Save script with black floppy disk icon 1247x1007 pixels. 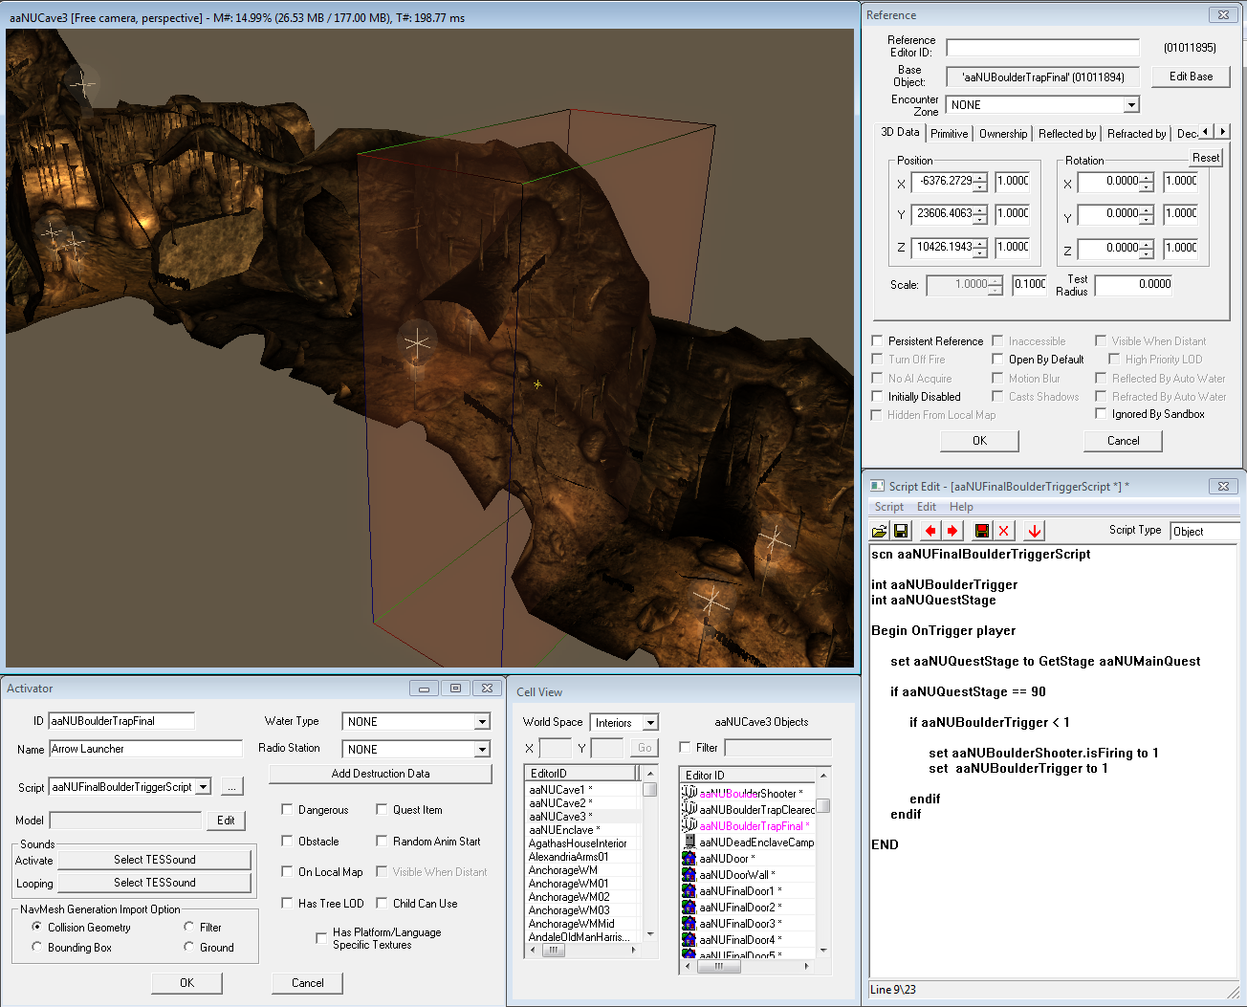tap(901, 531)
